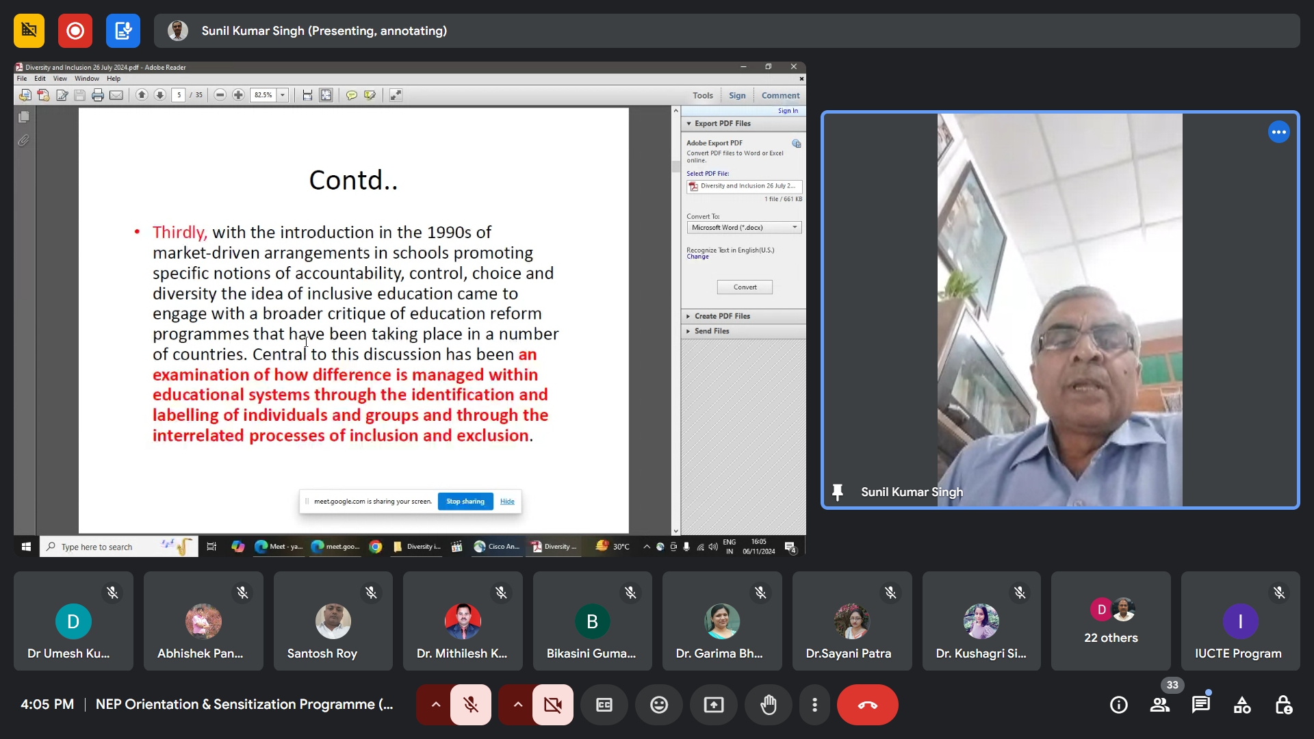The image size is (1314, 739).
Task: Expand video settings arrow beside camera
Action: [x=517, y=705]
